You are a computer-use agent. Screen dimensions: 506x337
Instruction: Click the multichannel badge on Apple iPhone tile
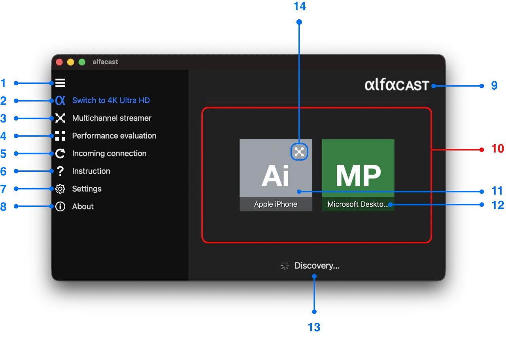coord(299,151)
